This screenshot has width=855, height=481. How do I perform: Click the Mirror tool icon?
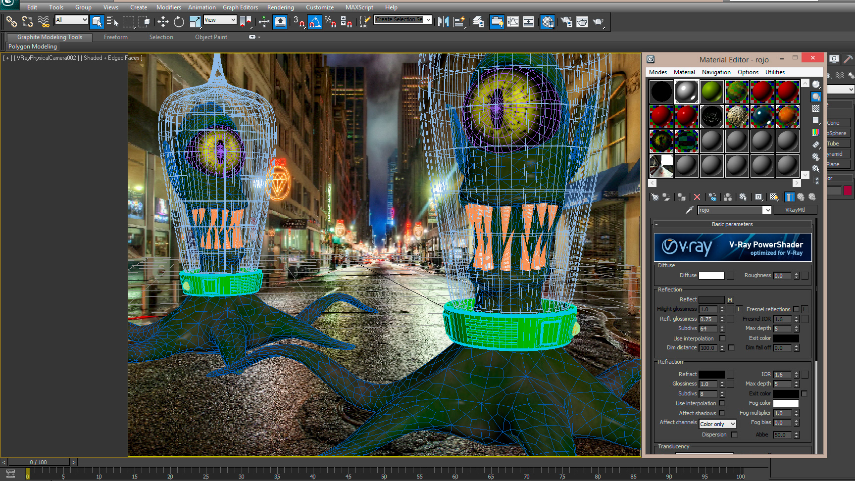point(443,22)
